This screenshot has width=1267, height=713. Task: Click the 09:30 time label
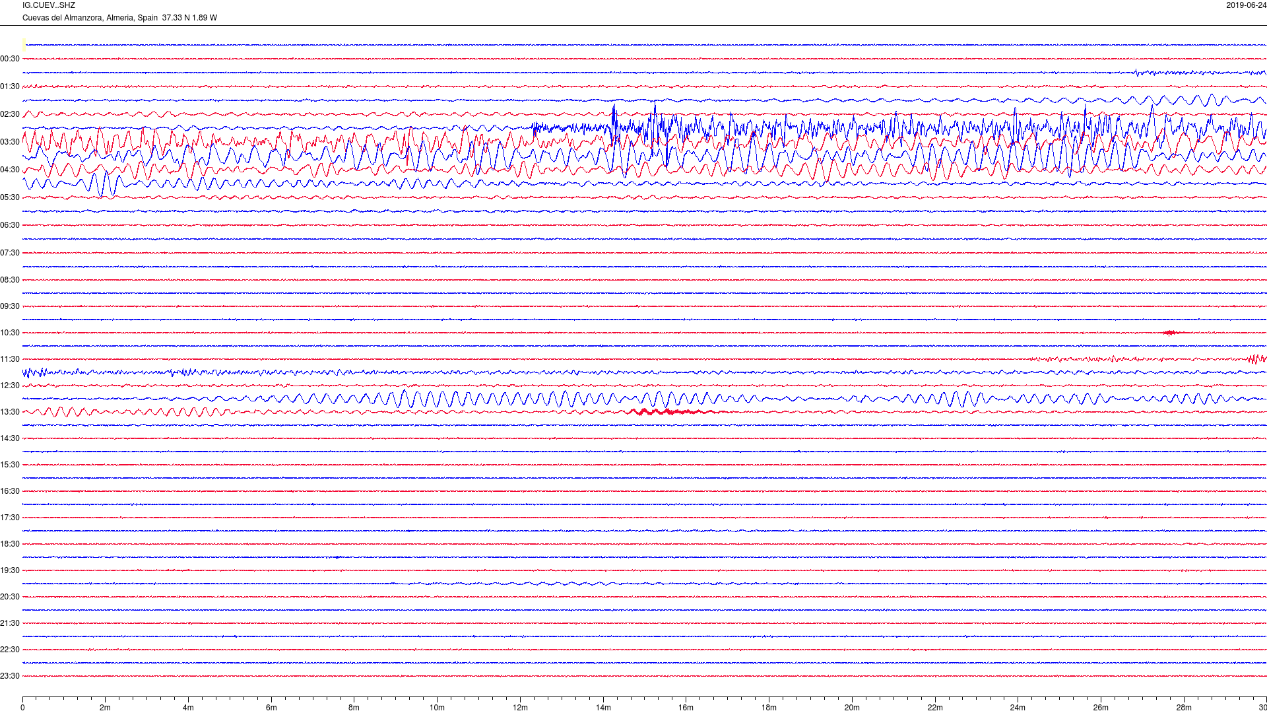[10, 306]
